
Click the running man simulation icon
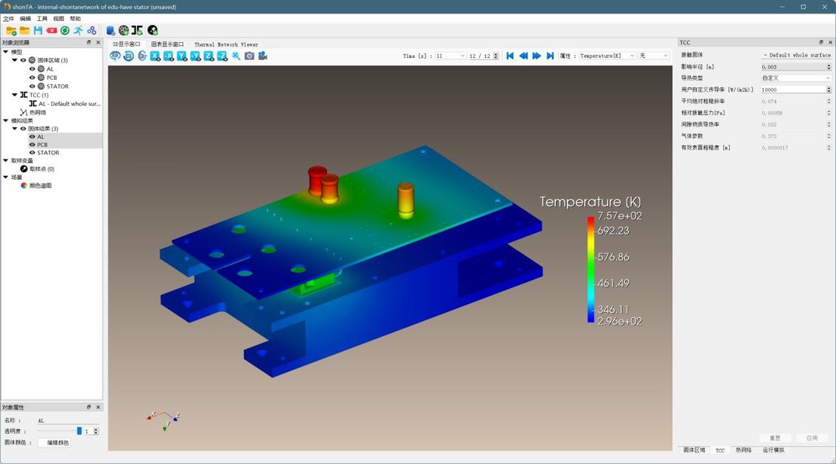click(x=78, y=30)
